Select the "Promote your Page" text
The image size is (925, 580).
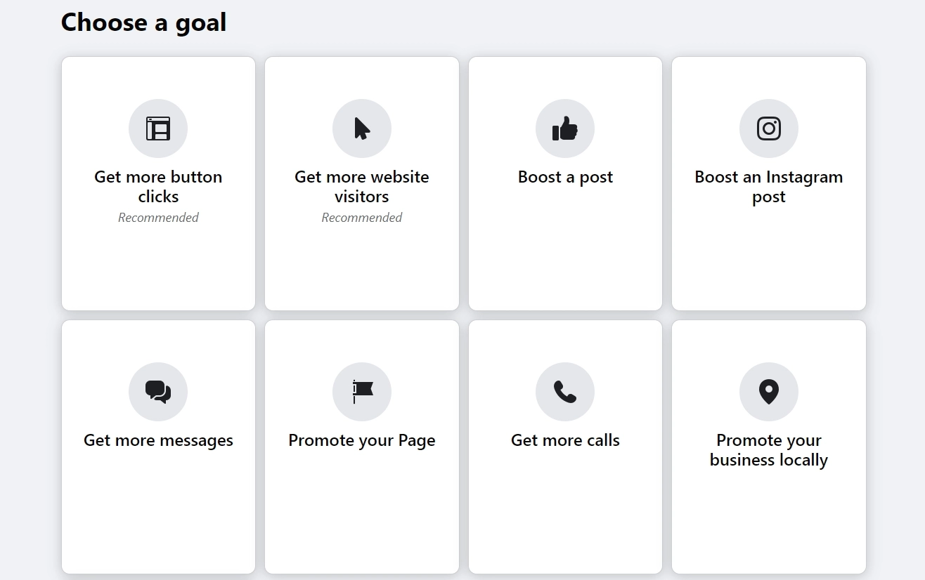pos(362,440)
